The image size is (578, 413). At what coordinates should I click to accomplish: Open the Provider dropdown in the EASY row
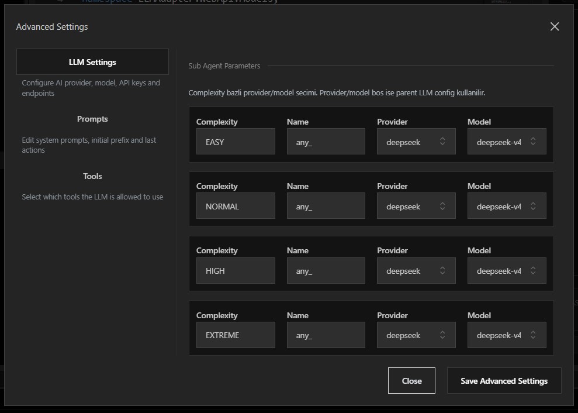click(416, 142)
